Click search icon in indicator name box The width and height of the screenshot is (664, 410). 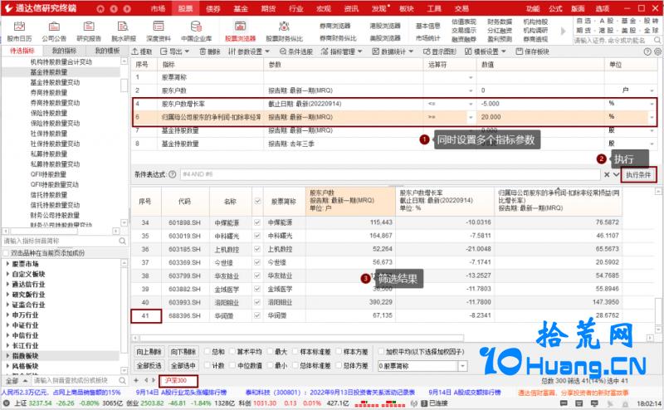click(x=122, y=241)
